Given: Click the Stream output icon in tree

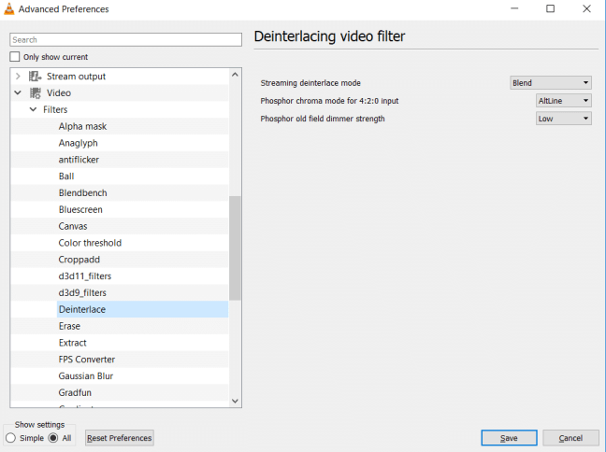Looking at the screenshot, I should [x=36, y=77].
